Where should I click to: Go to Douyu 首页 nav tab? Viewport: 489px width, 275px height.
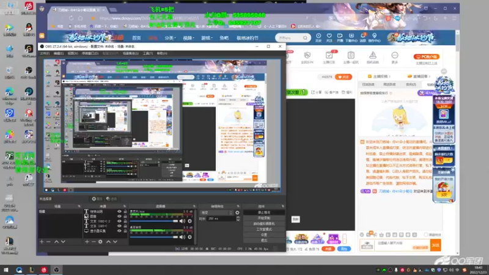point(136,38)
